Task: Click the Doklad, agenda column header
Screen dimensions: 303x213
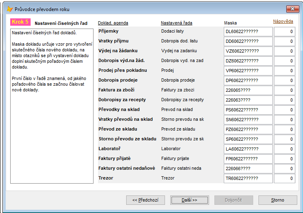Action: point(113,23)
